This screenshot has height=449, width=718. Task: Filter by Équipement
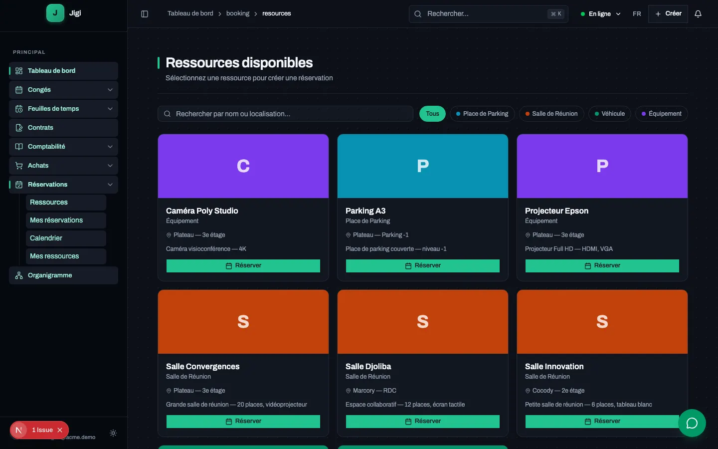click(662, 114)
